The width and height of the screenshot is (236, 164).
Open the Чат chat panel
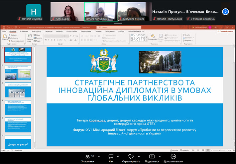[111, 156]
